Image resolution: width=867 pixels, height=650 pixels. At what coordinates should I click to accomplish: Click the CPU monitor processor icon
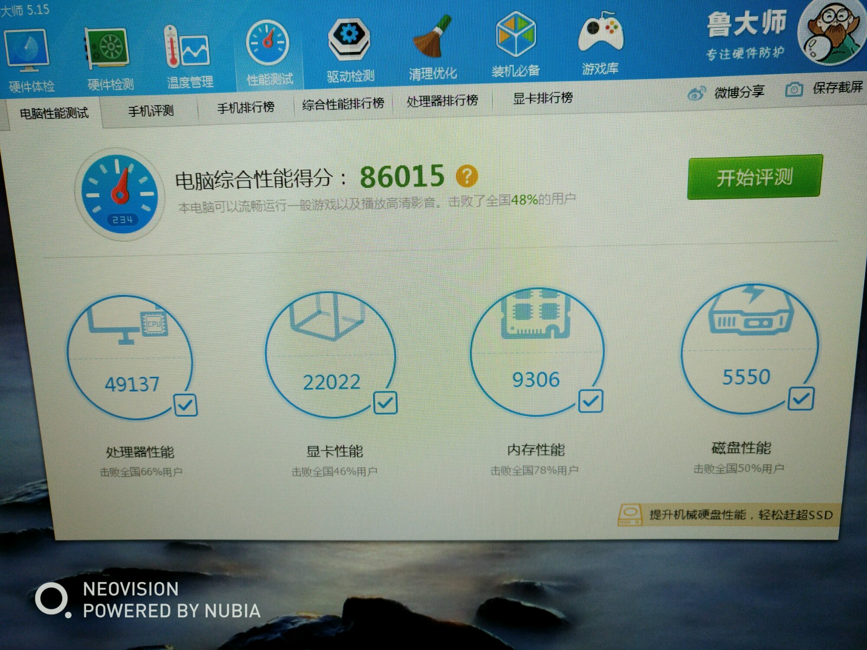pyautogui.click(x=128, y=326)
